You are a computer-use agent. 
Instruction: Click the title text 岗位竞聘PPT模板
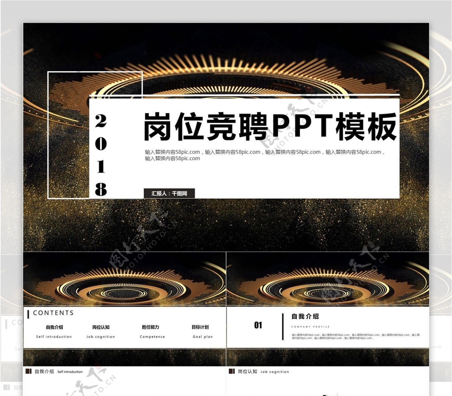coord(270,127)
